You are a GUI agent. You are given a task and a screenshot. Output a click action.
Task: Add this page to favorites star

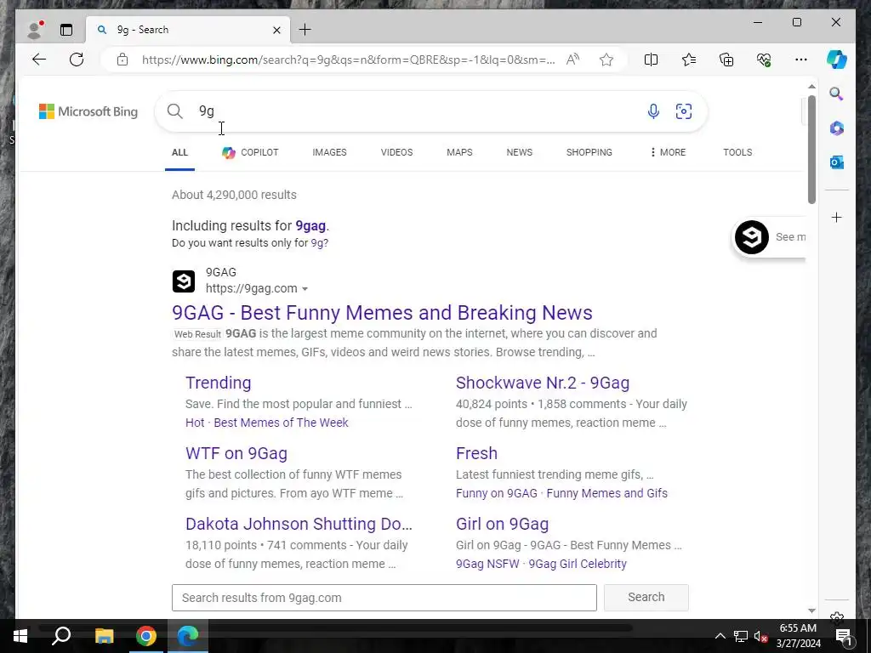point(606,60)
